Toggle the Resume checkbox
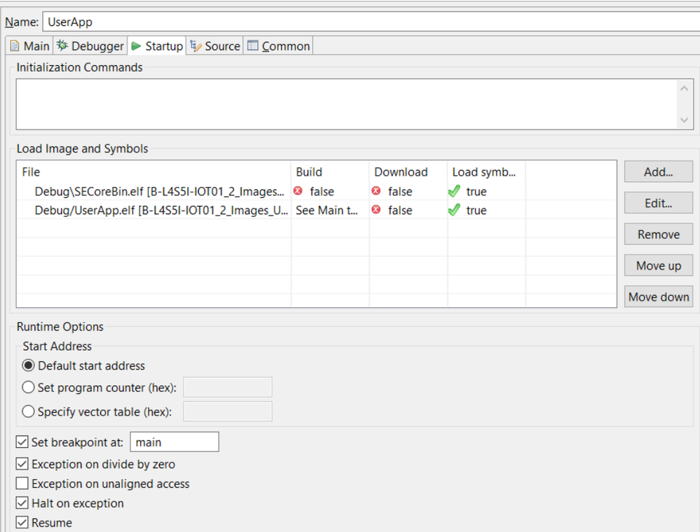Image resolution: width=700 pixels, height=532 pixels. [22, 522]
